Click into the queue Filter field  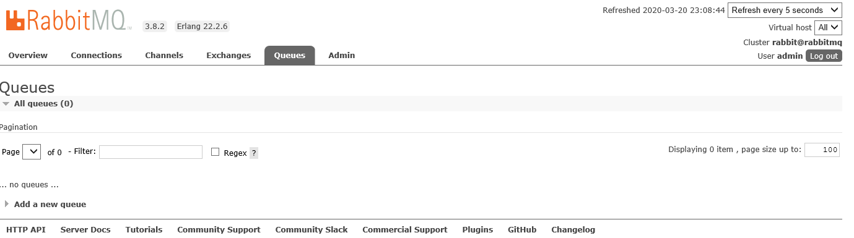pos(150,152)
